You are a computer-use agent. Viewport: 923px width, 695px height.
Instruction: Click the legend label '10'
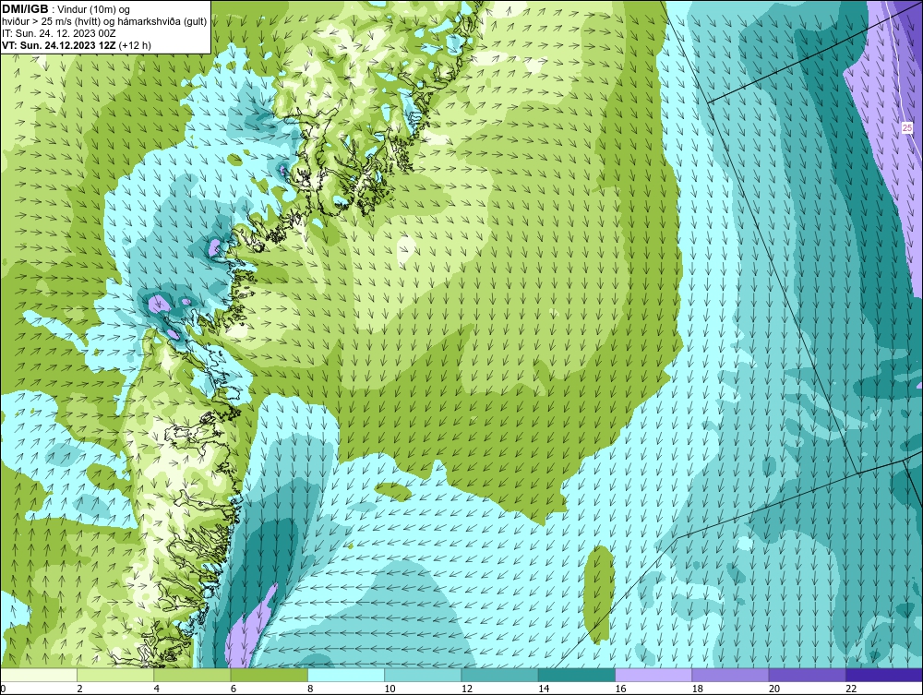(x=390, y=689)
